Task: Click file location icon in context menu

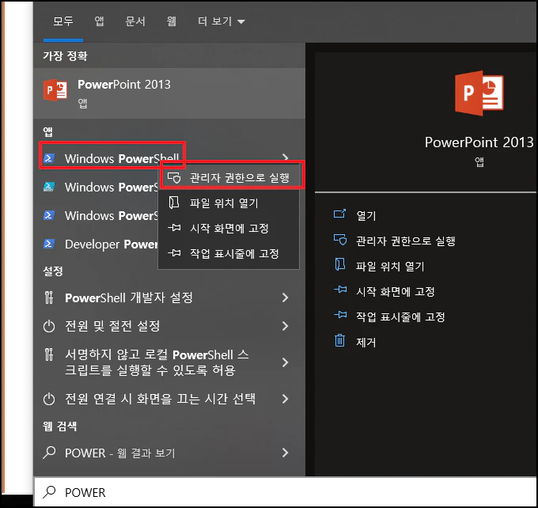Action: pyautogui.click(x=174, y=203)
